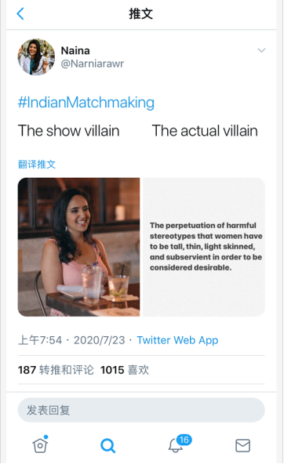The image size is (284, 464).
Task: View photo of woman at table
Action: pos(78,247)
